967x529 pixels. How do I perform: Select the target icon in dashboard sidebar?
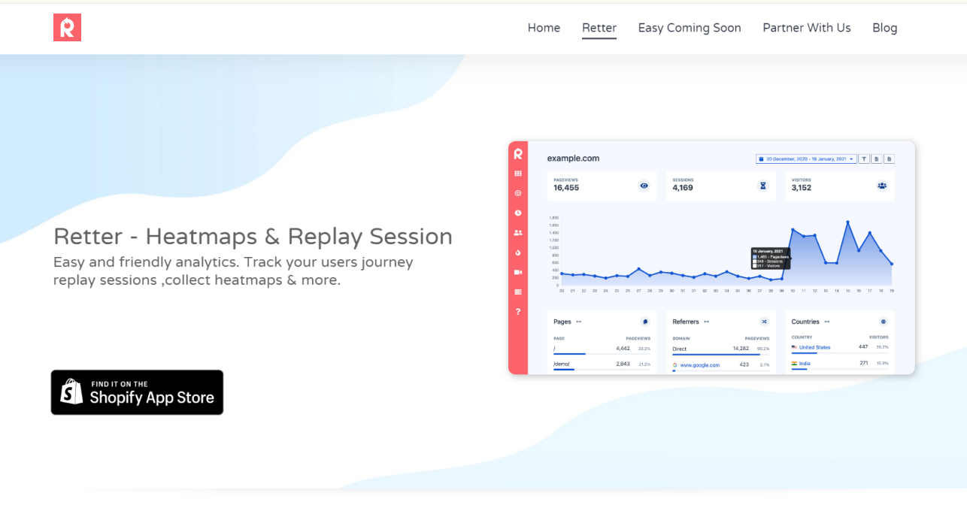[518, 193]
